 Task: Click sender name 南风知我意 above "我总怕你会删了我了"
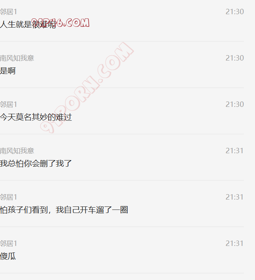17,151
